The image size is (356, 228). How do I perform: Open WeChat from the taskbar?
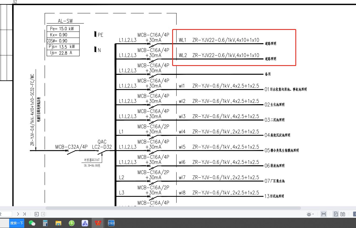tap(32, 223)
